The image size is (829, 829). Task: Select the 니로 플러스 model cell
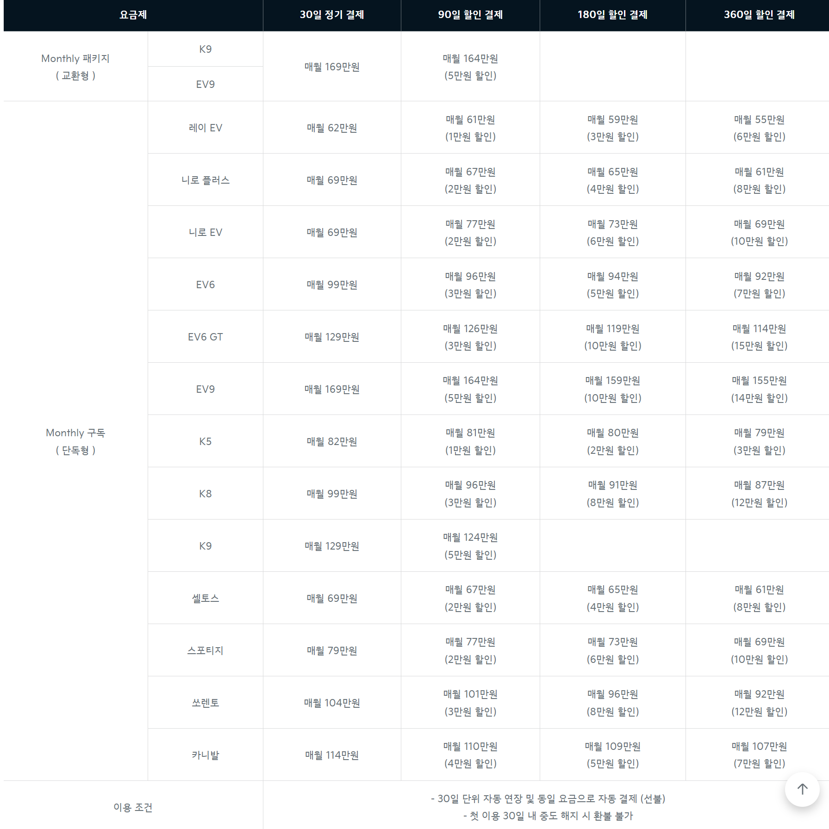tap(206, 180)
